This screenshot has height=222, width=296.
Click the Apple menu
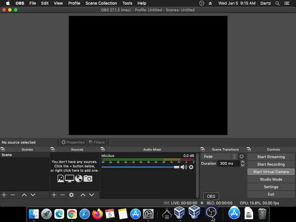click(8, 3)
